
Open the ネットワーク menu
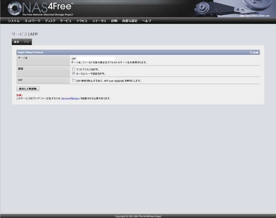coord(32,21)
